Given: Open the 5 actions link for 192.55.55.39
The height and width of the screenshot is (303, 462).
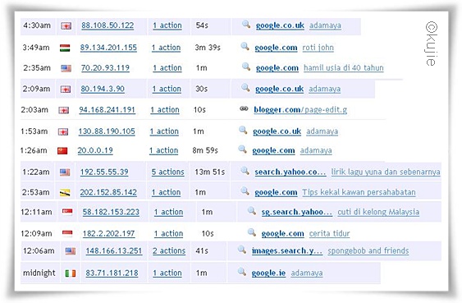Looking at the screenshot, I should (168, 172).
